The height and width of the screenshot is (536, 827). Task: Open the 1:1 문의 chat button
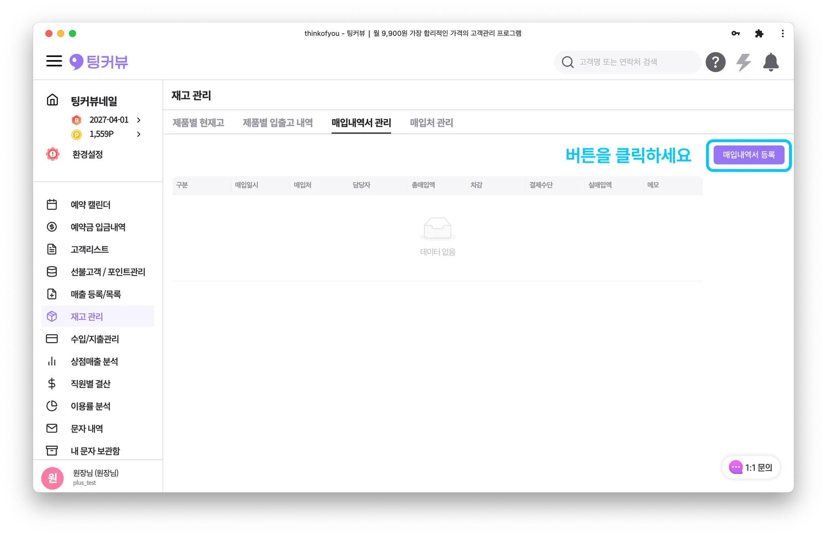coord(751,467)
